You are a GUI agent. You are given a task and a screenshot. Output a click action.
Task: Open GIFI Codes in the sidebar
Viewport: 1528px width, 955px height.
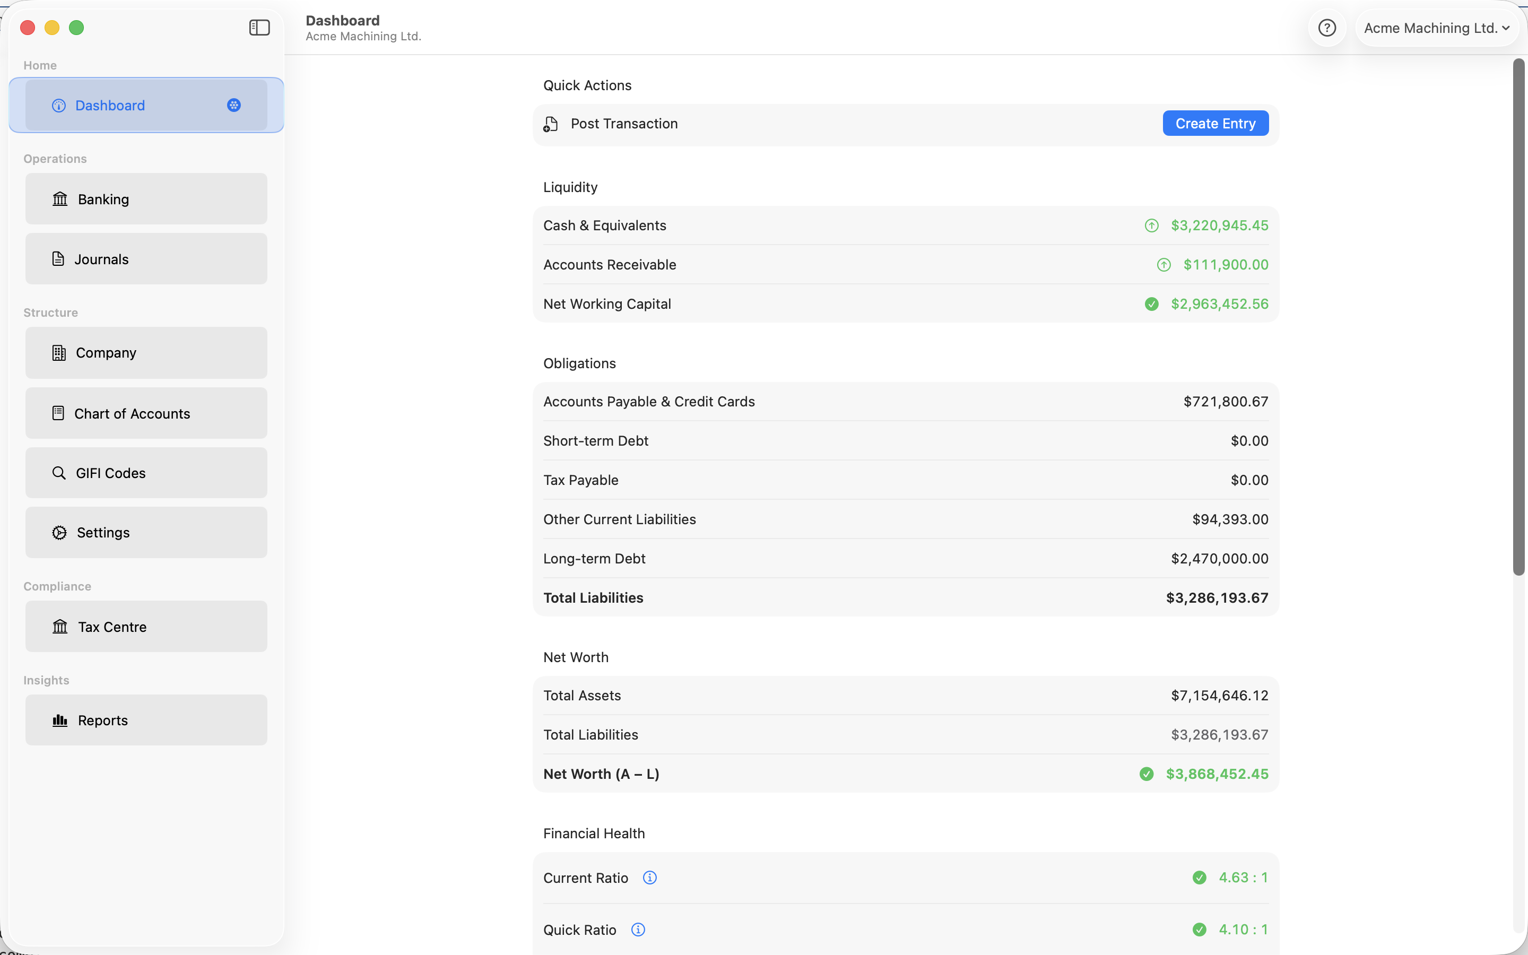146,473
